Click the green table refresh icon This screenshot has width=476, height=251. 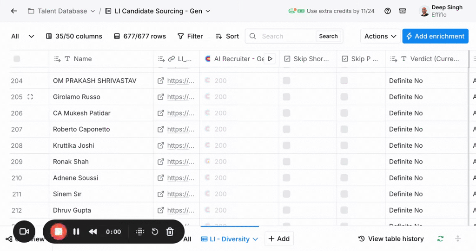440,239
